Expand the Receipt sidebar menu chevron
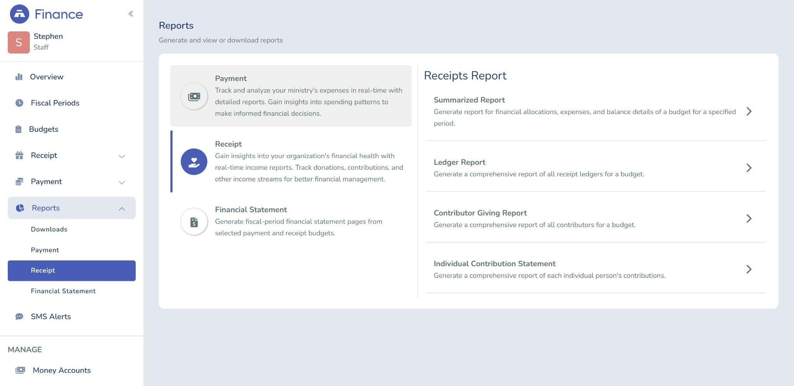Viewport: 794px width, 386px height. point(122,156)
